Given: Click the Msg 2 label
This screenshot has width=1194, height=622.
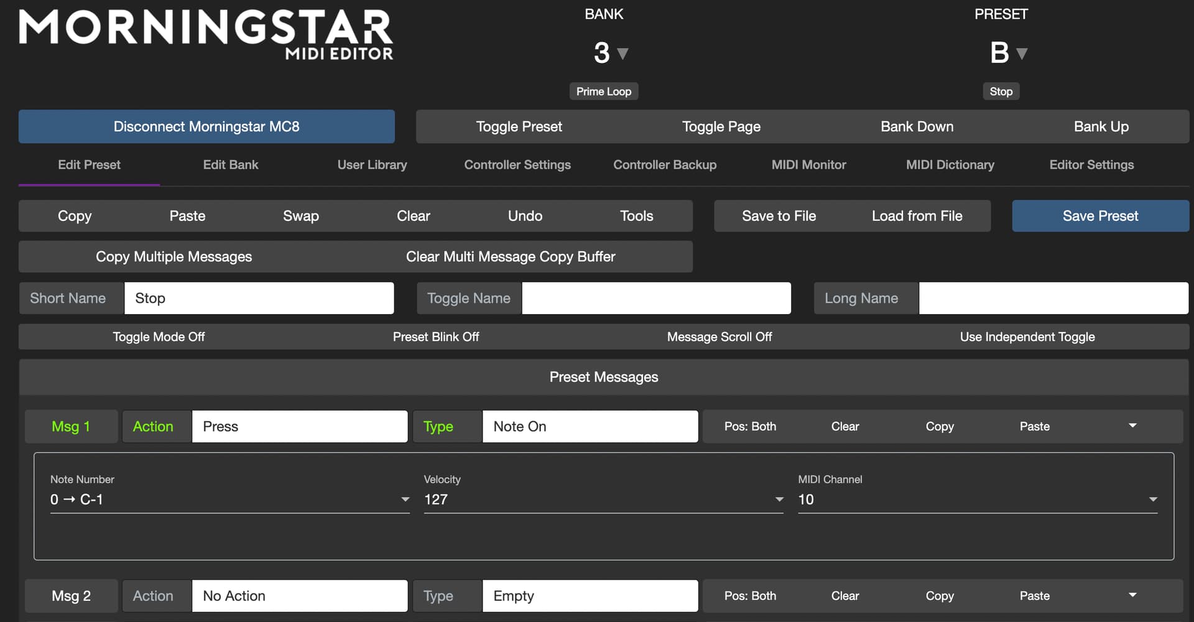Looking at the screenshot, I should coord(71,596).
